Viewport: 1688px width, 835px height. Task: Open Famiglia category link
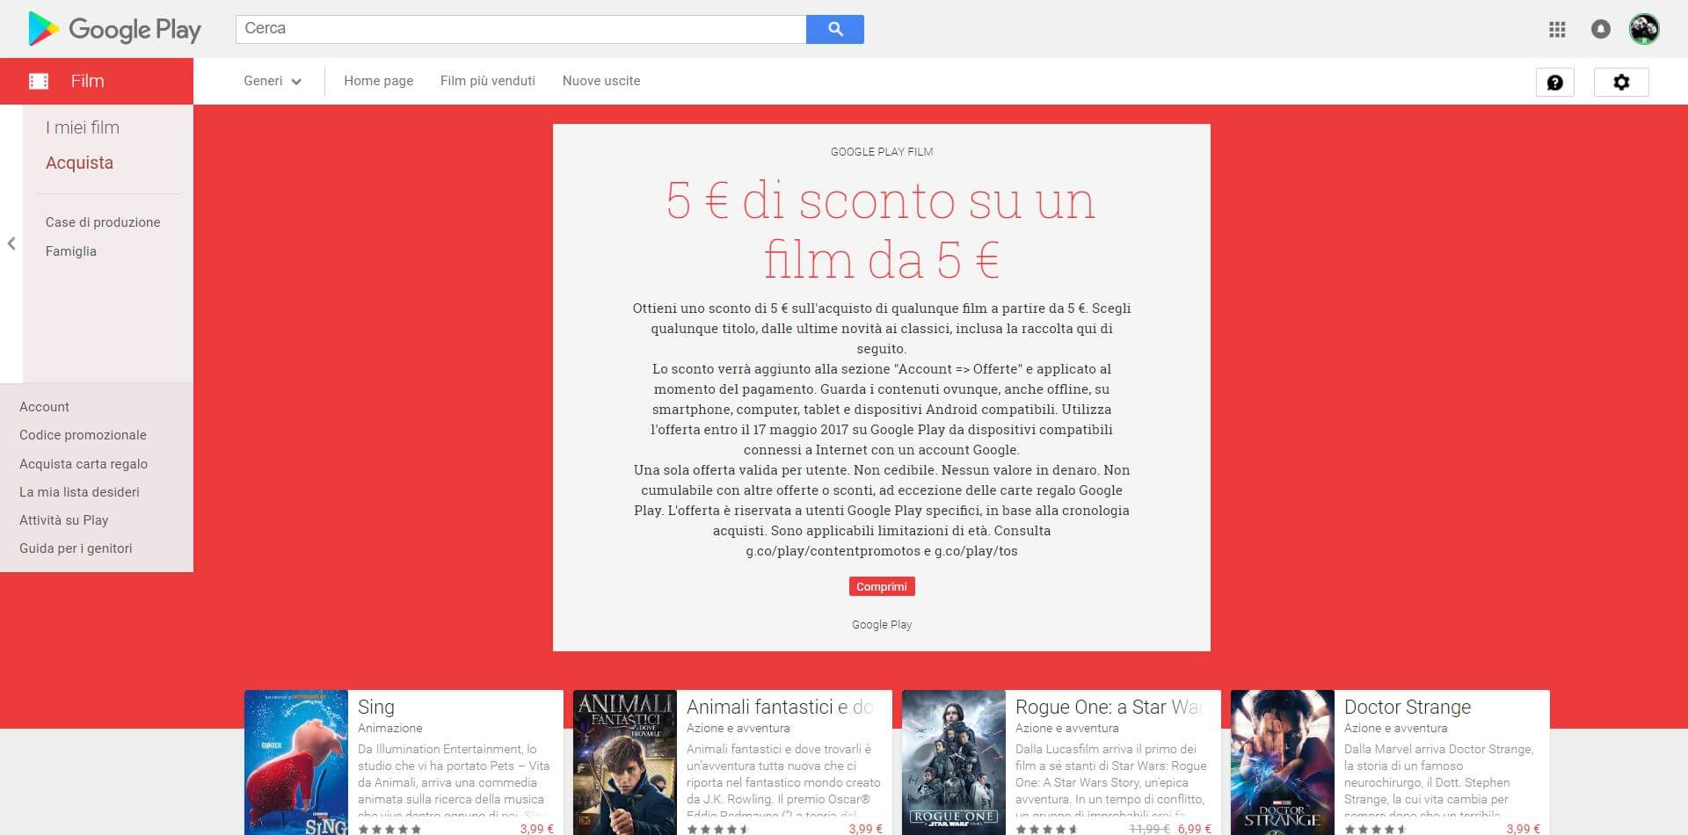pyautogui.click(x=71, y=251)
